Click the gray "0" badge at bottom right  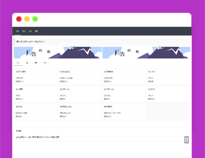tap(187, 140)
